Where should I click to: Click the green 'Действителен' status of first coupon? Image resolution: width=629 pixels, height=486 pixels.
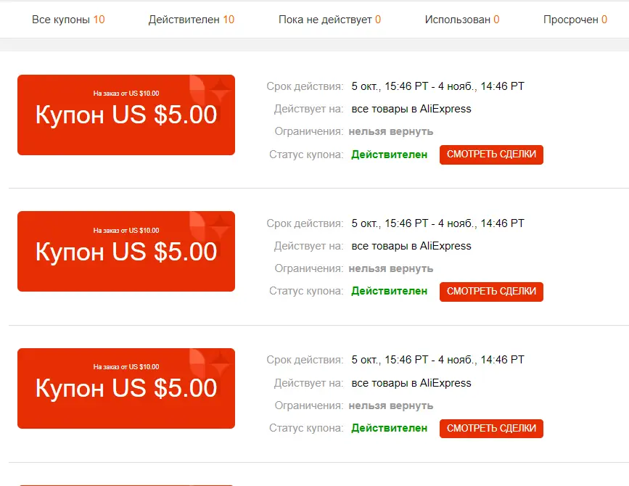389,155
